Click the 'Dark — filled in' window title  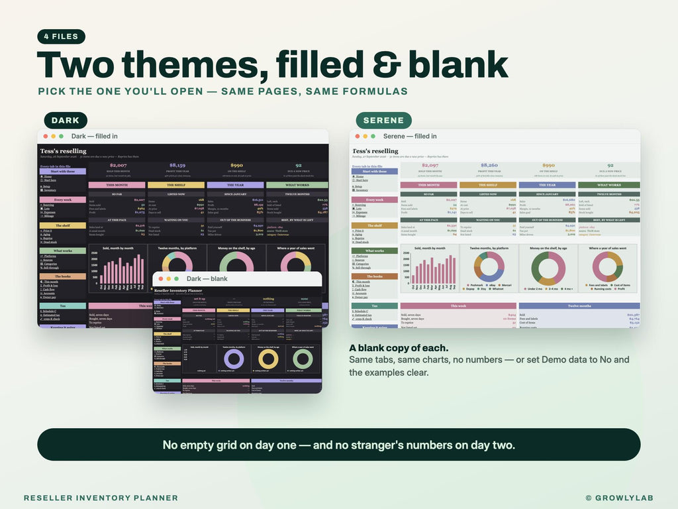point(94,136)
